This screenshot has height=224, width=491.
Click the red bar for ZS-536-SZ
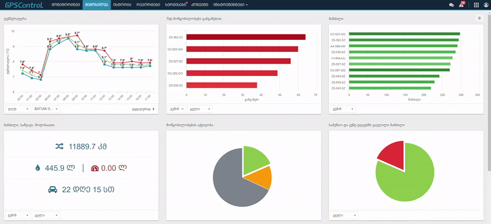(x=222, y=85)
